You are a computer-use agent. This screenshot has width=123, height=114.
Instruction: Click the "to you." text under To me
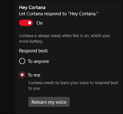click(x=35, y=88)
